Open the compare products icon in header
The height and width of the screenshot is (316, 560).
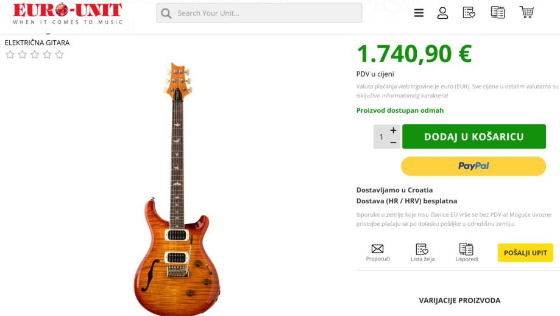[x=497, y=13]
